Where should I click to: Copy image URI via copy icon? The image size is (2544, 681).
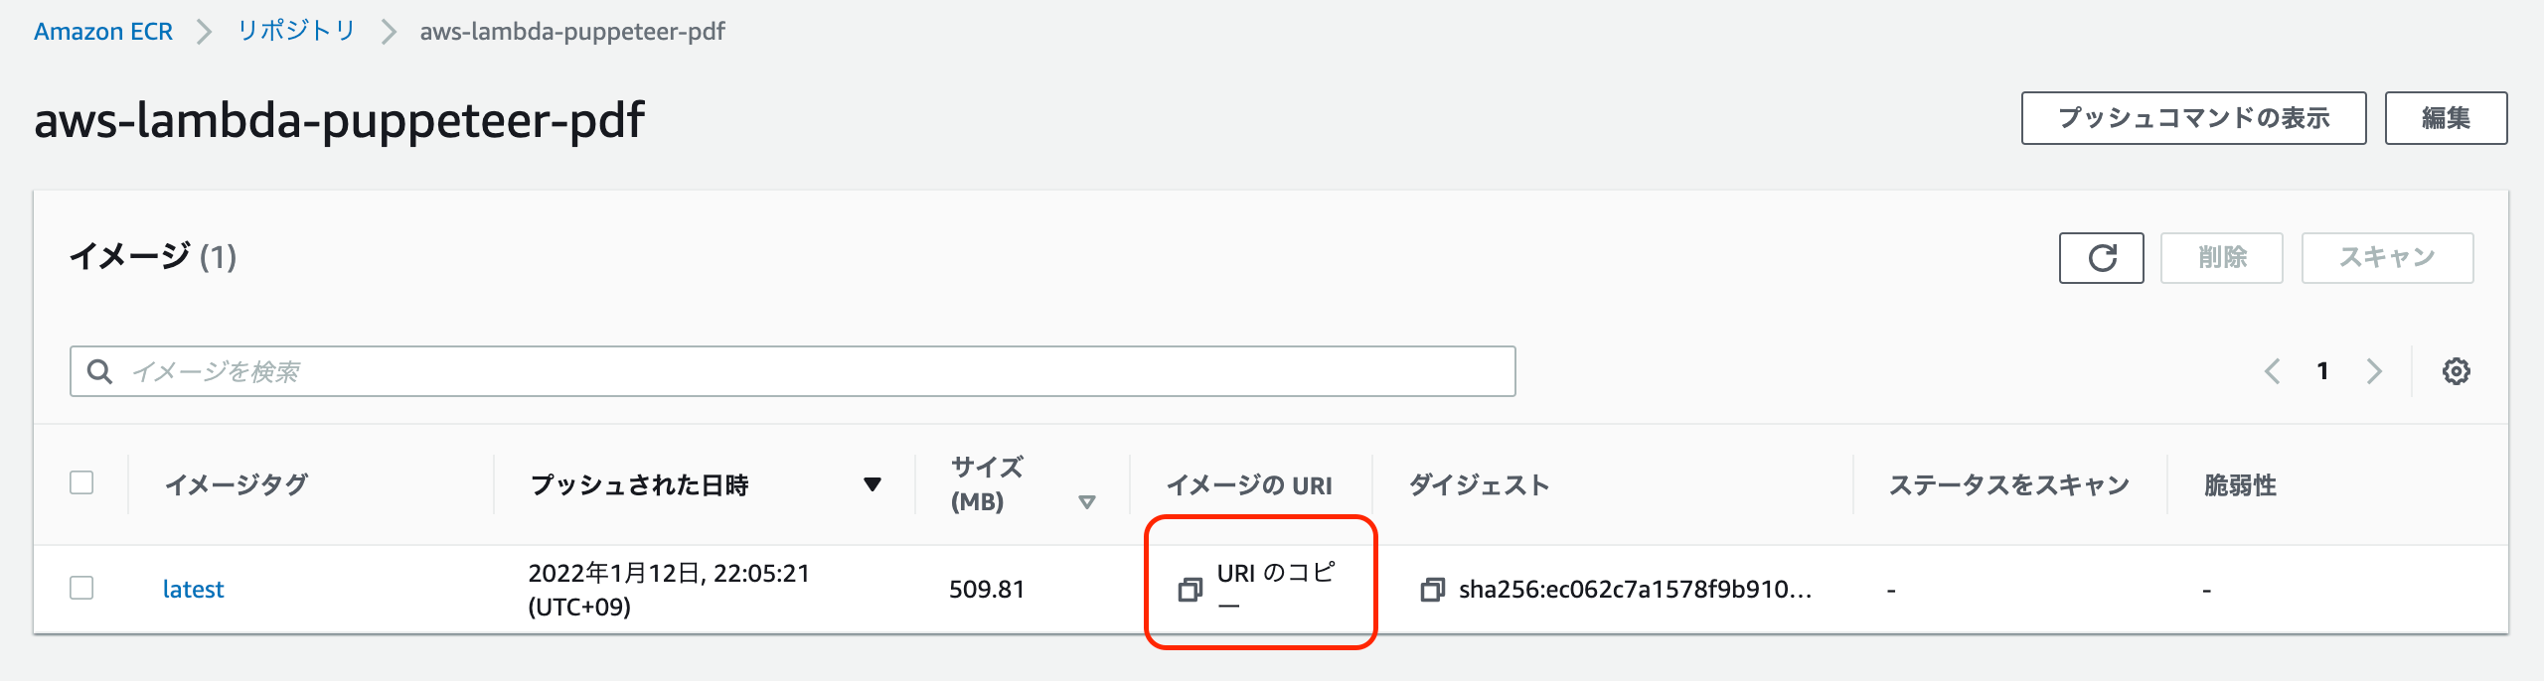coord(1190,590)
